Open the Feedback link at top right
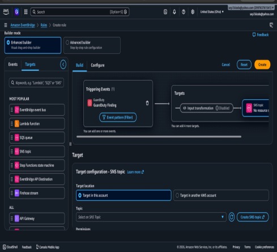 261,35
